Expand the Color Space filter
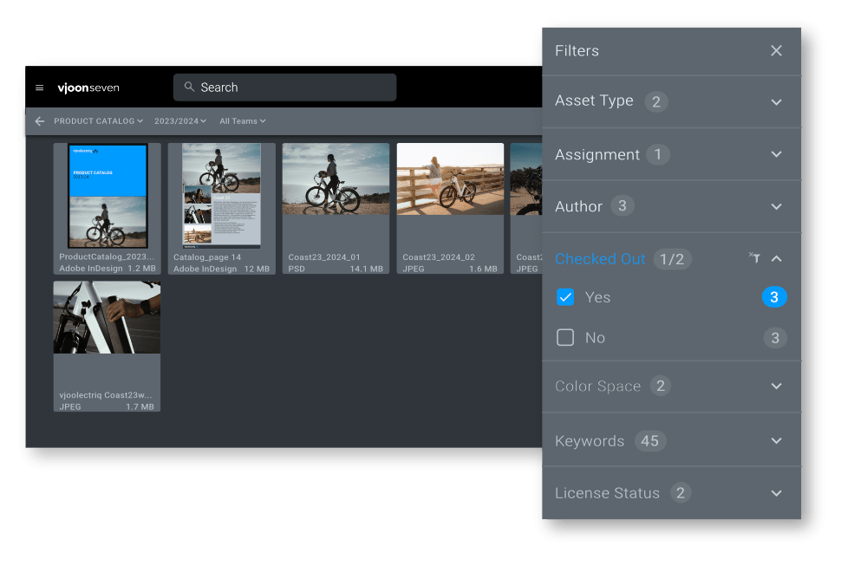 pos(776,386)
